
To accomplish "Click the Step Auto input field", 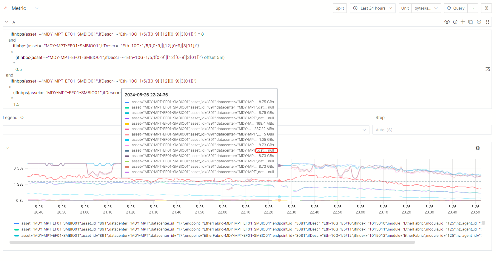I will tap(432, 130).
